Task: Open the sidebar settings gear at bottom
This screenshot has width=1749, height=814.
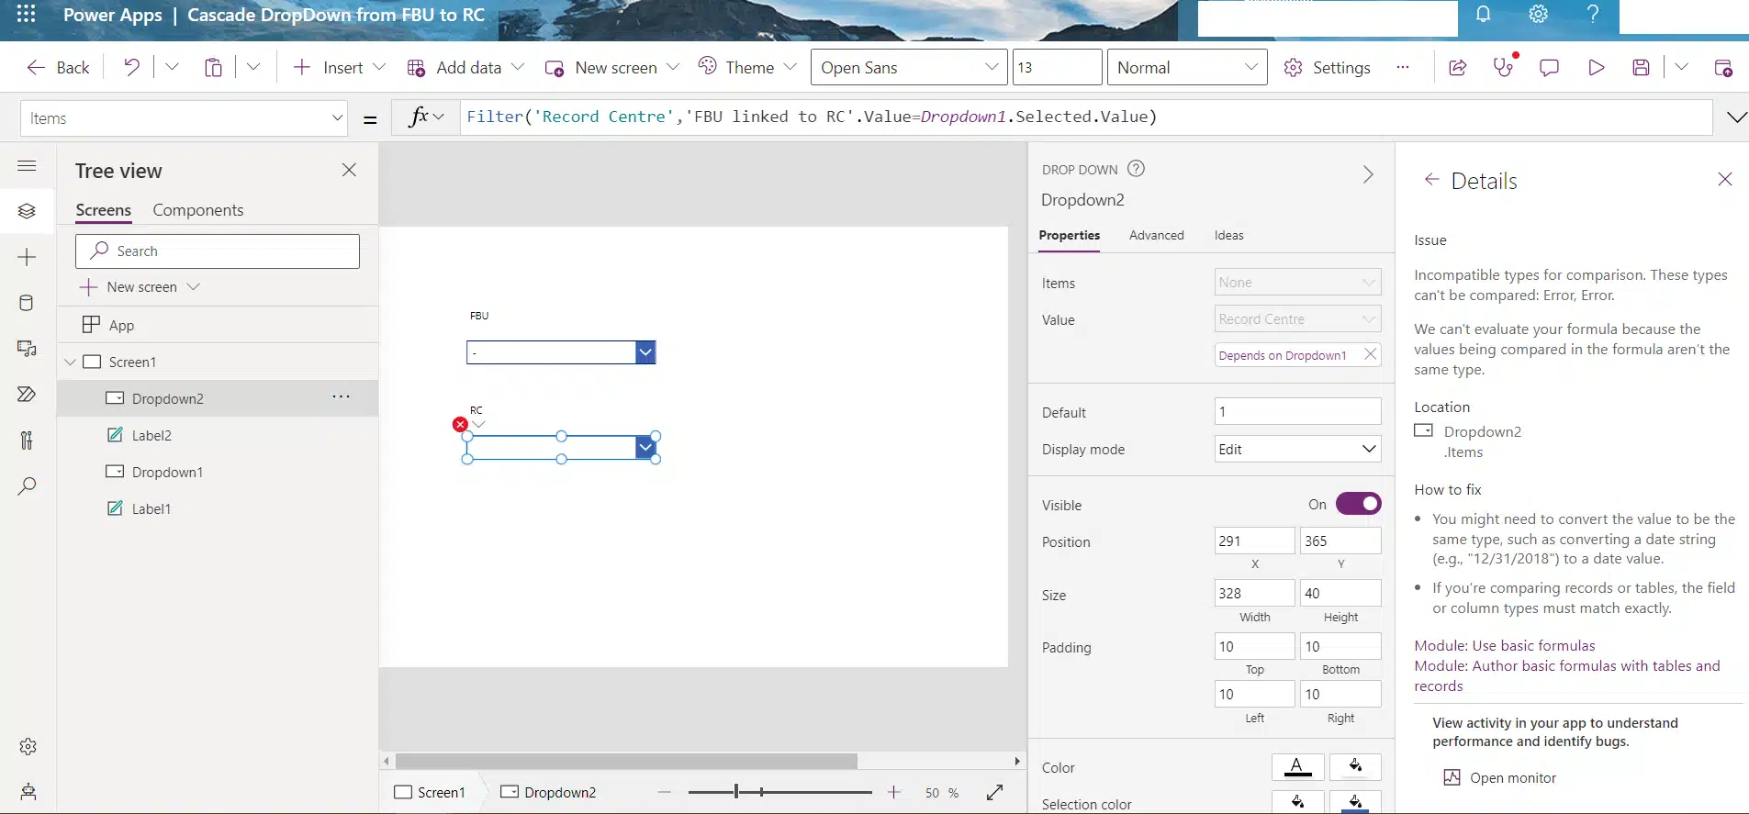Action: pyautogui.click(x=28, y=746)
